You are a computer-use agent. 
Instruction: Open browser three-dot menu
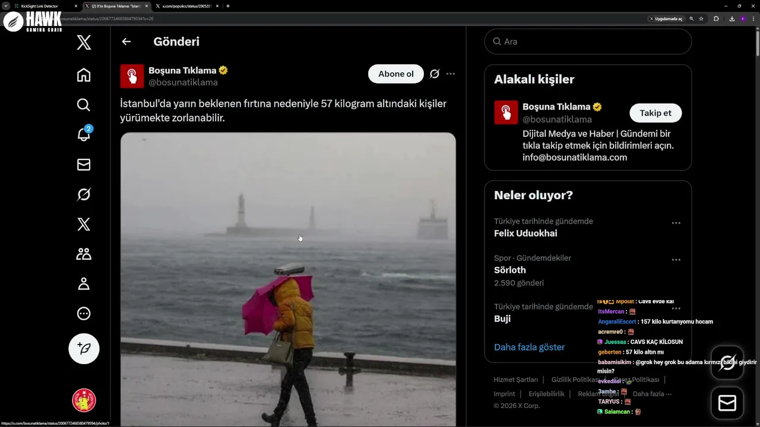(752, 18)
